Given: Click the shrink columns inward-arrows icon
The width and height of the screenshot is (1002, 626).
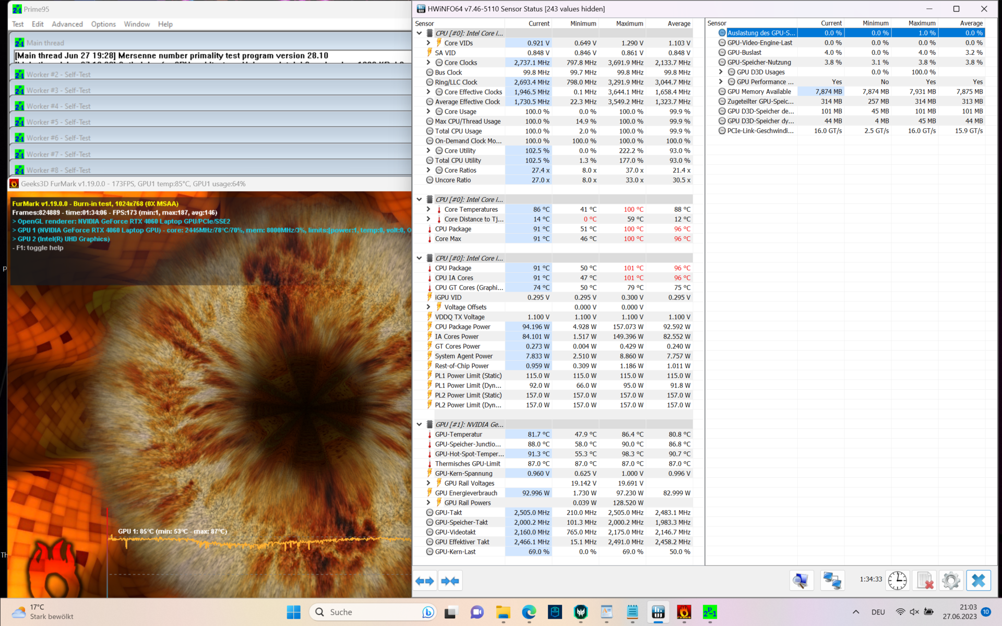Looking at the screenshot, I should [450, 581].
